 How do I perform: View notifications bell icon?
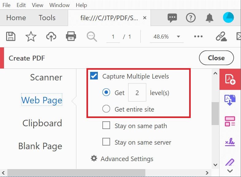pyautogui.click(x=209, y=18)
